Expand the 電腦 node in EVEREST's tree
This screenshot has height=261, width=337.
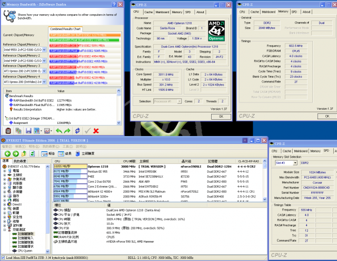[5, 171]
